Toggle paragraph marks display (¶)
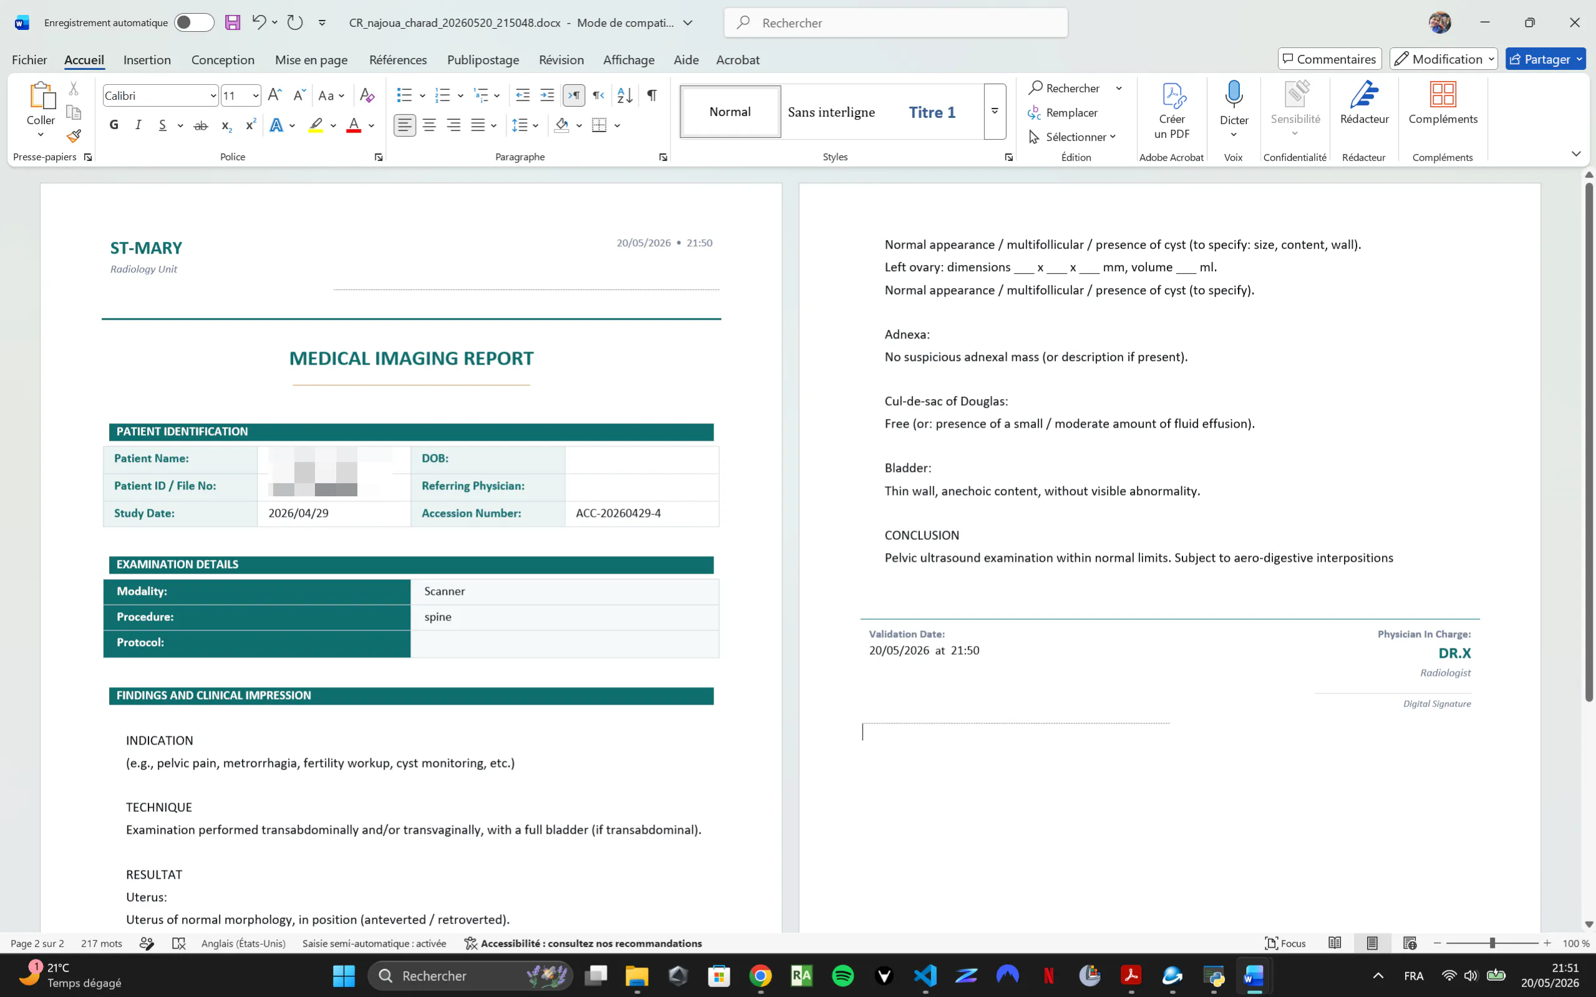The image size is (1596, 997). [652, 95]
